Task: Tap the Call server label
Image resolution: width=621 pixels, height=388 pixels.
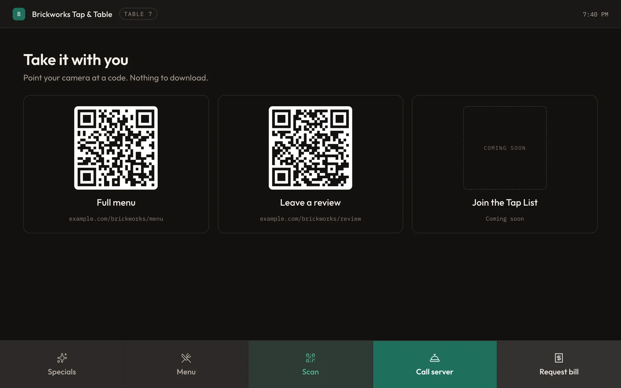Action: pyautogui.click(x=434, y=372)
